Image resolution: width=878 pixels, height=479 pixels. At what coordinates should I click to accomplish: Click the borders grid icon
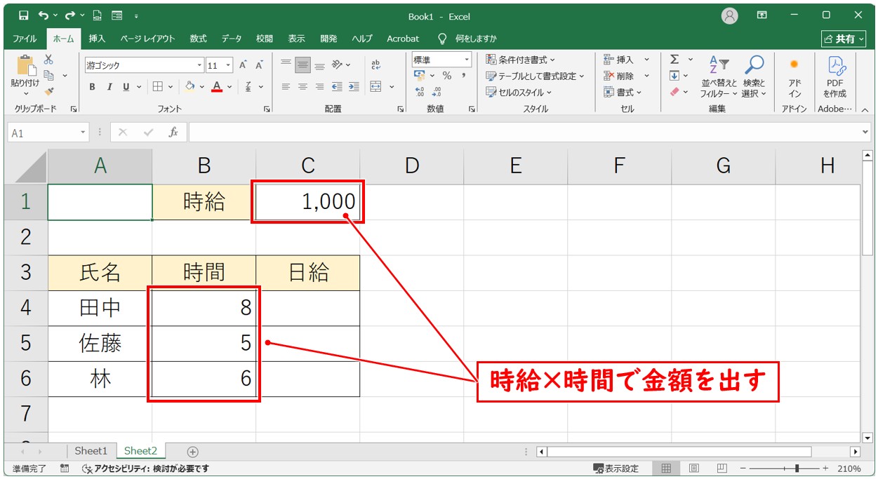click(x=158, y=87)
